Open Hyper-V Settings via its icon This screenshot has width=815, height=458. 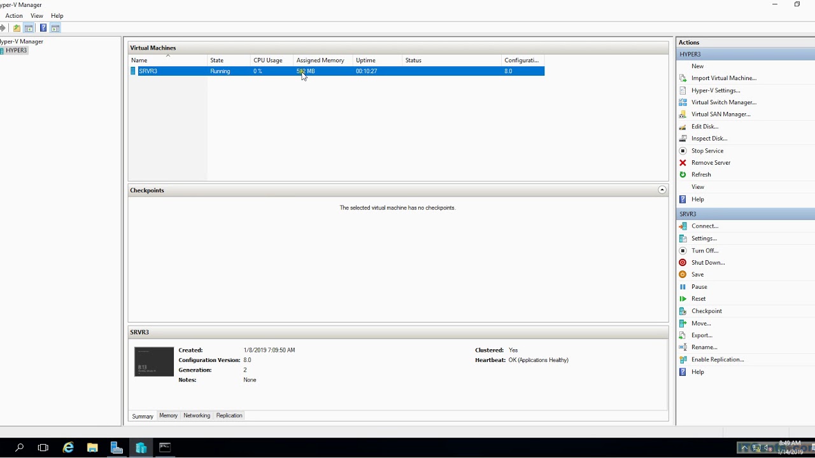683,90
